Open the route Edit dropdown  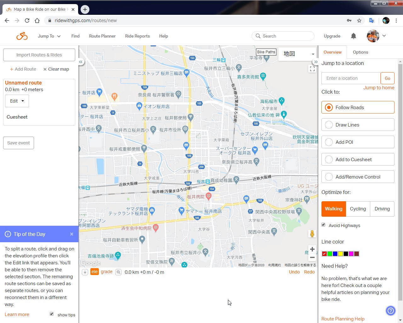pos(17,101)
